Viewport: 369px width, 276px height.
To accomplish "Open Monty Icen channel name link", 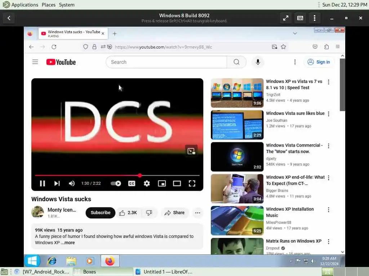I will (x=62, y=210).
